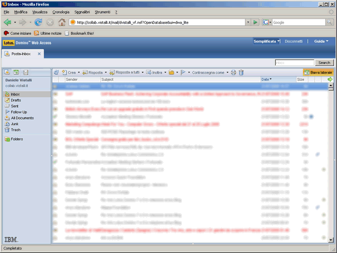Screen dimensions: 337x253
Task: Click the follow-up flag toolbar icon
Action: click(x=183, y=73)
